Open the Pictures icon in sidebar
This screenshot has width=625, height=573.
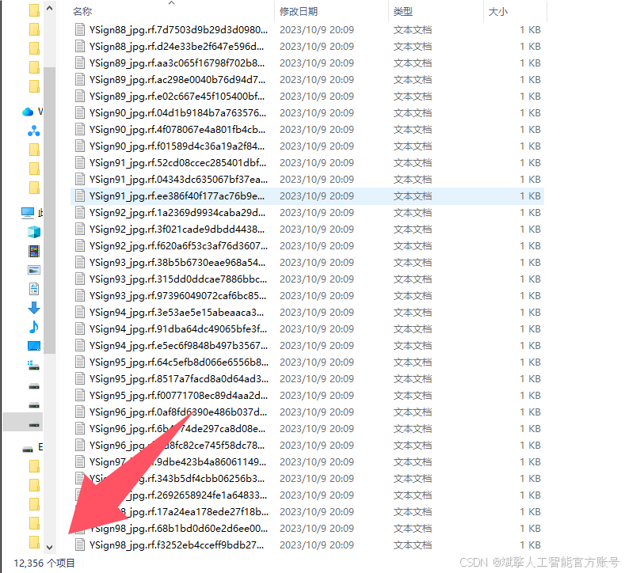34,270
